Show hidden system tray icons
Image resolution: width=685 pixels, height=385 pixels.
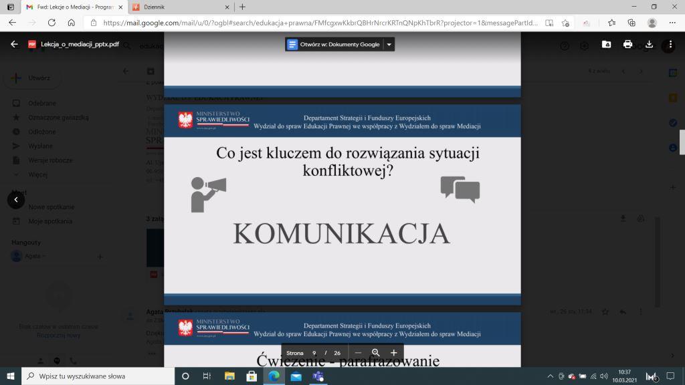click(550, 376)
